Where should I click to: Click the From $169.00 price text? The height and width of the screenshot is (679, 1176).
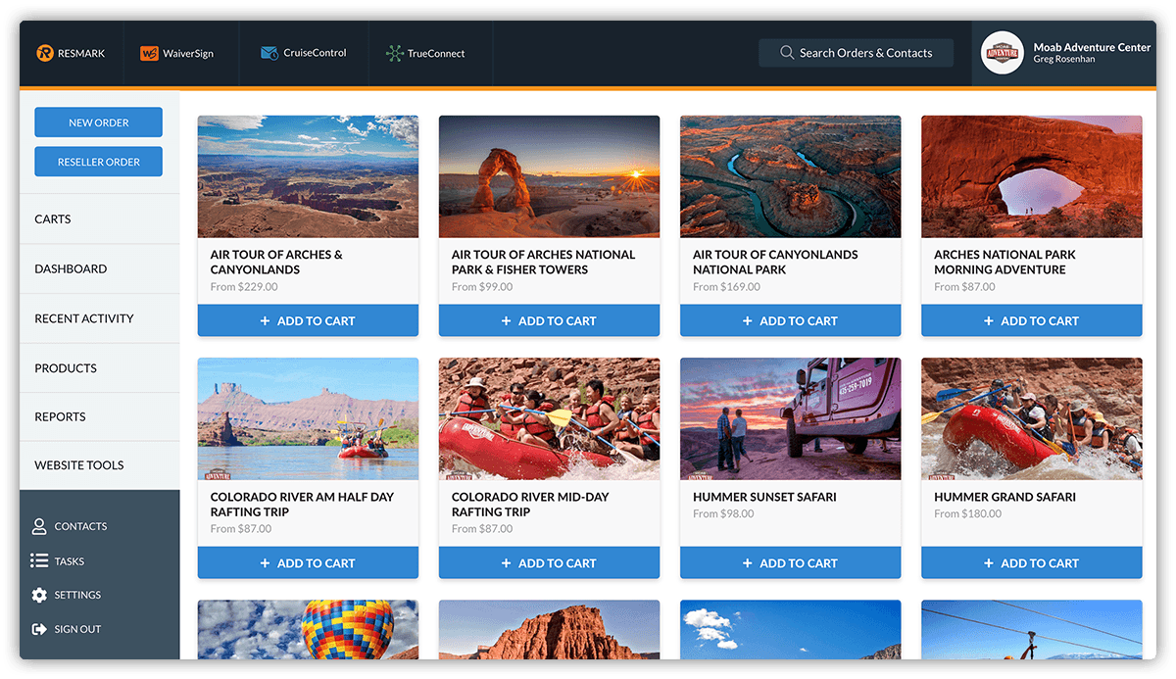point(726,287)
